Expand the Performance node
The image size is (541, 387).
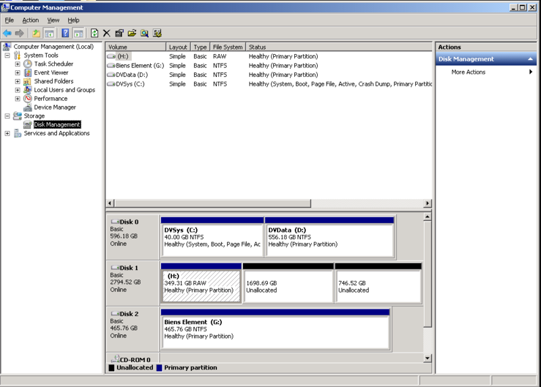(x=18, y=99)
